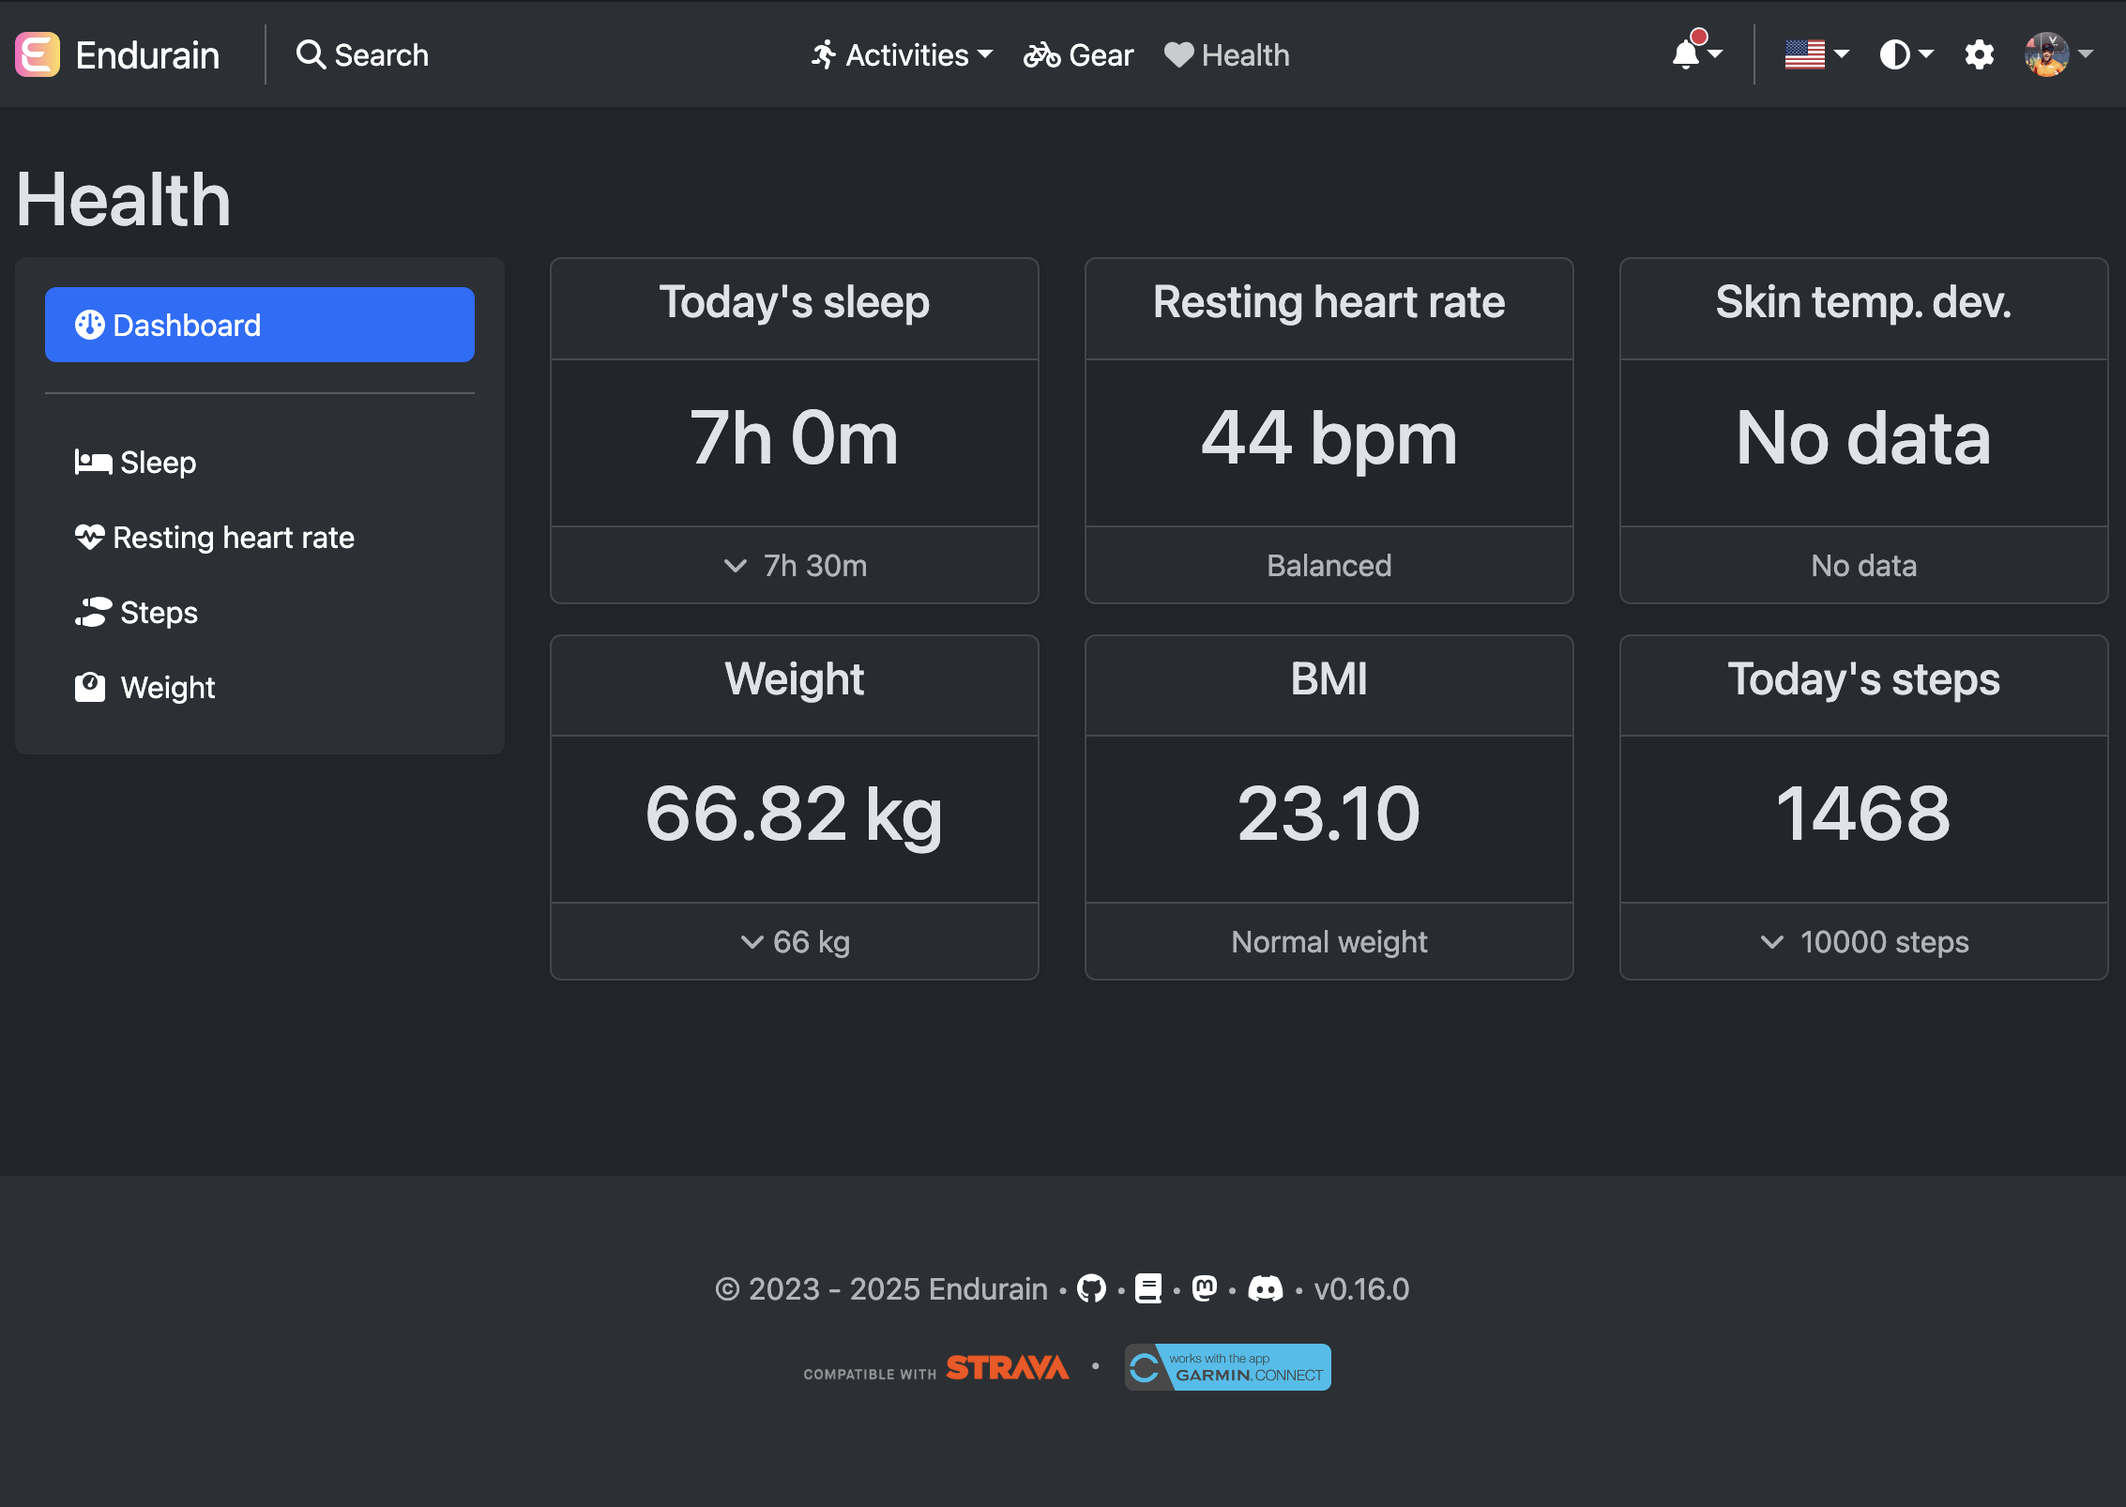Select Resting heart rate in the sidebar
This screenshot has width=2126, height=1507.
point(233,537)
